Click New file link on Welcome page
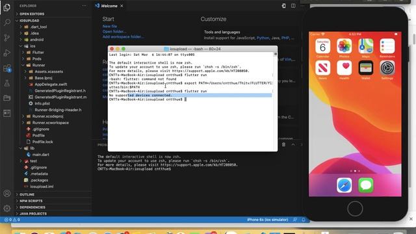Viewport: 416px width, 234px height. [x=110, y=26]
